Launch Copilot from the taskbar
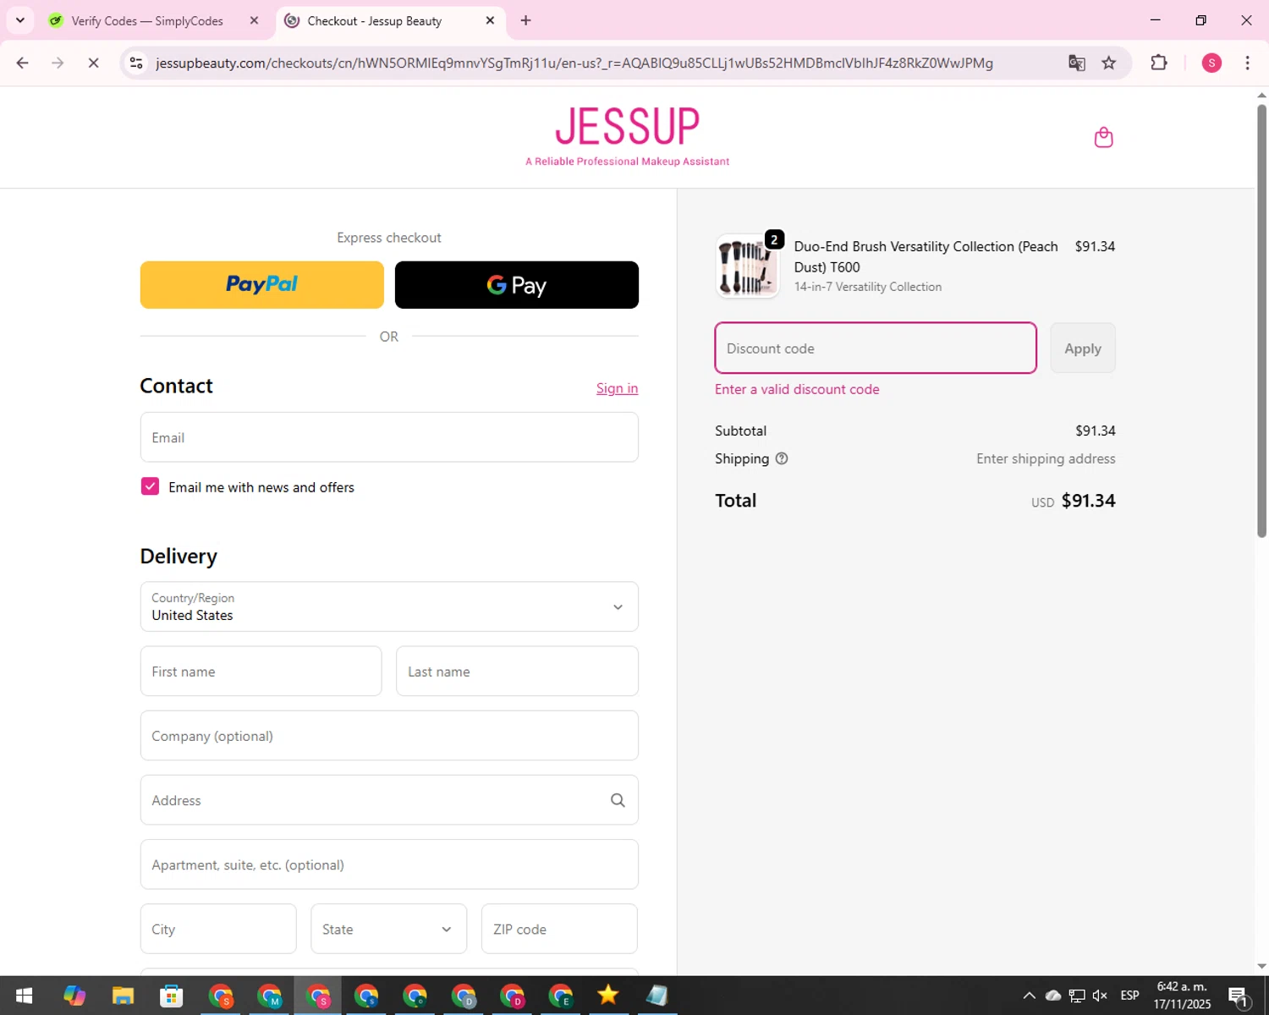Screen dimensions: 1269x1015 click(74, 996)
